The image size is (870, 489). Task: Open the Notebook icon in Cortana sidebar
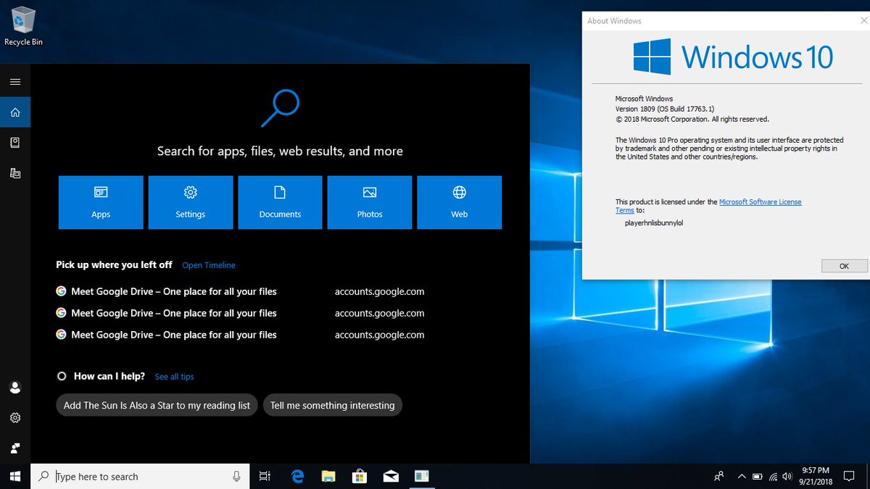pyautogui.click(x=15, y=143)
